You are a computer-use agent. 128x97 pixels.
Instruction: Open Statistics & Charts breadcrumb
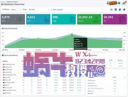12,2
